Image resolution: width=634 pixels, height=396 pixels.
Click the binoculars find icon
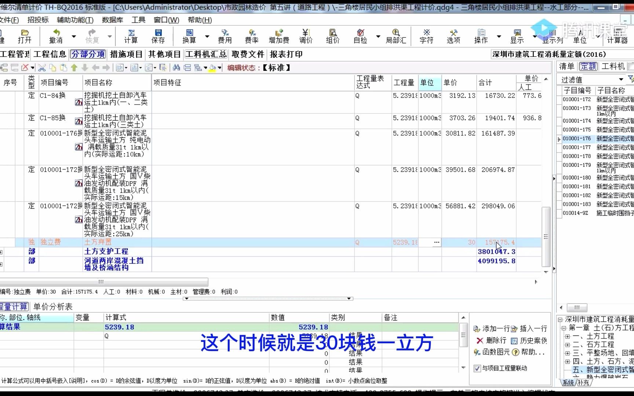[x=176, y=68]
